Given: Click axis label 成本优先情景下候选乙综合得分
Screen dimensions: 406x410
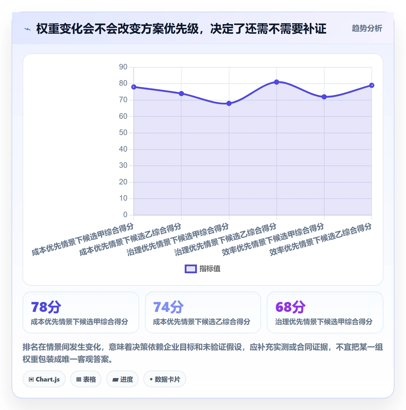Looking at the screenshot, I should [x=130, y=239].
